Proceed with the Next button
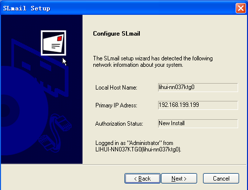The image size is (248, 190). click(x=179, y=178)
